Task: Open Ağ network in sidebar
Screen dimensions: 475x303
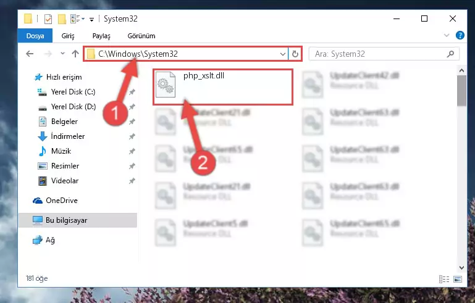Action: click(50, 240)
